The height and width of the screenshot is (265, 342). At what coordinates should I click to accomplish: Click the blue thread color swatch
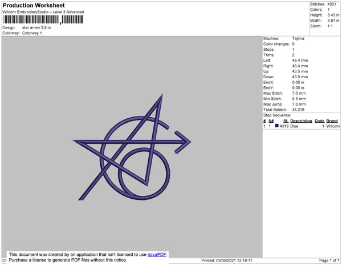tap(277, 126)
